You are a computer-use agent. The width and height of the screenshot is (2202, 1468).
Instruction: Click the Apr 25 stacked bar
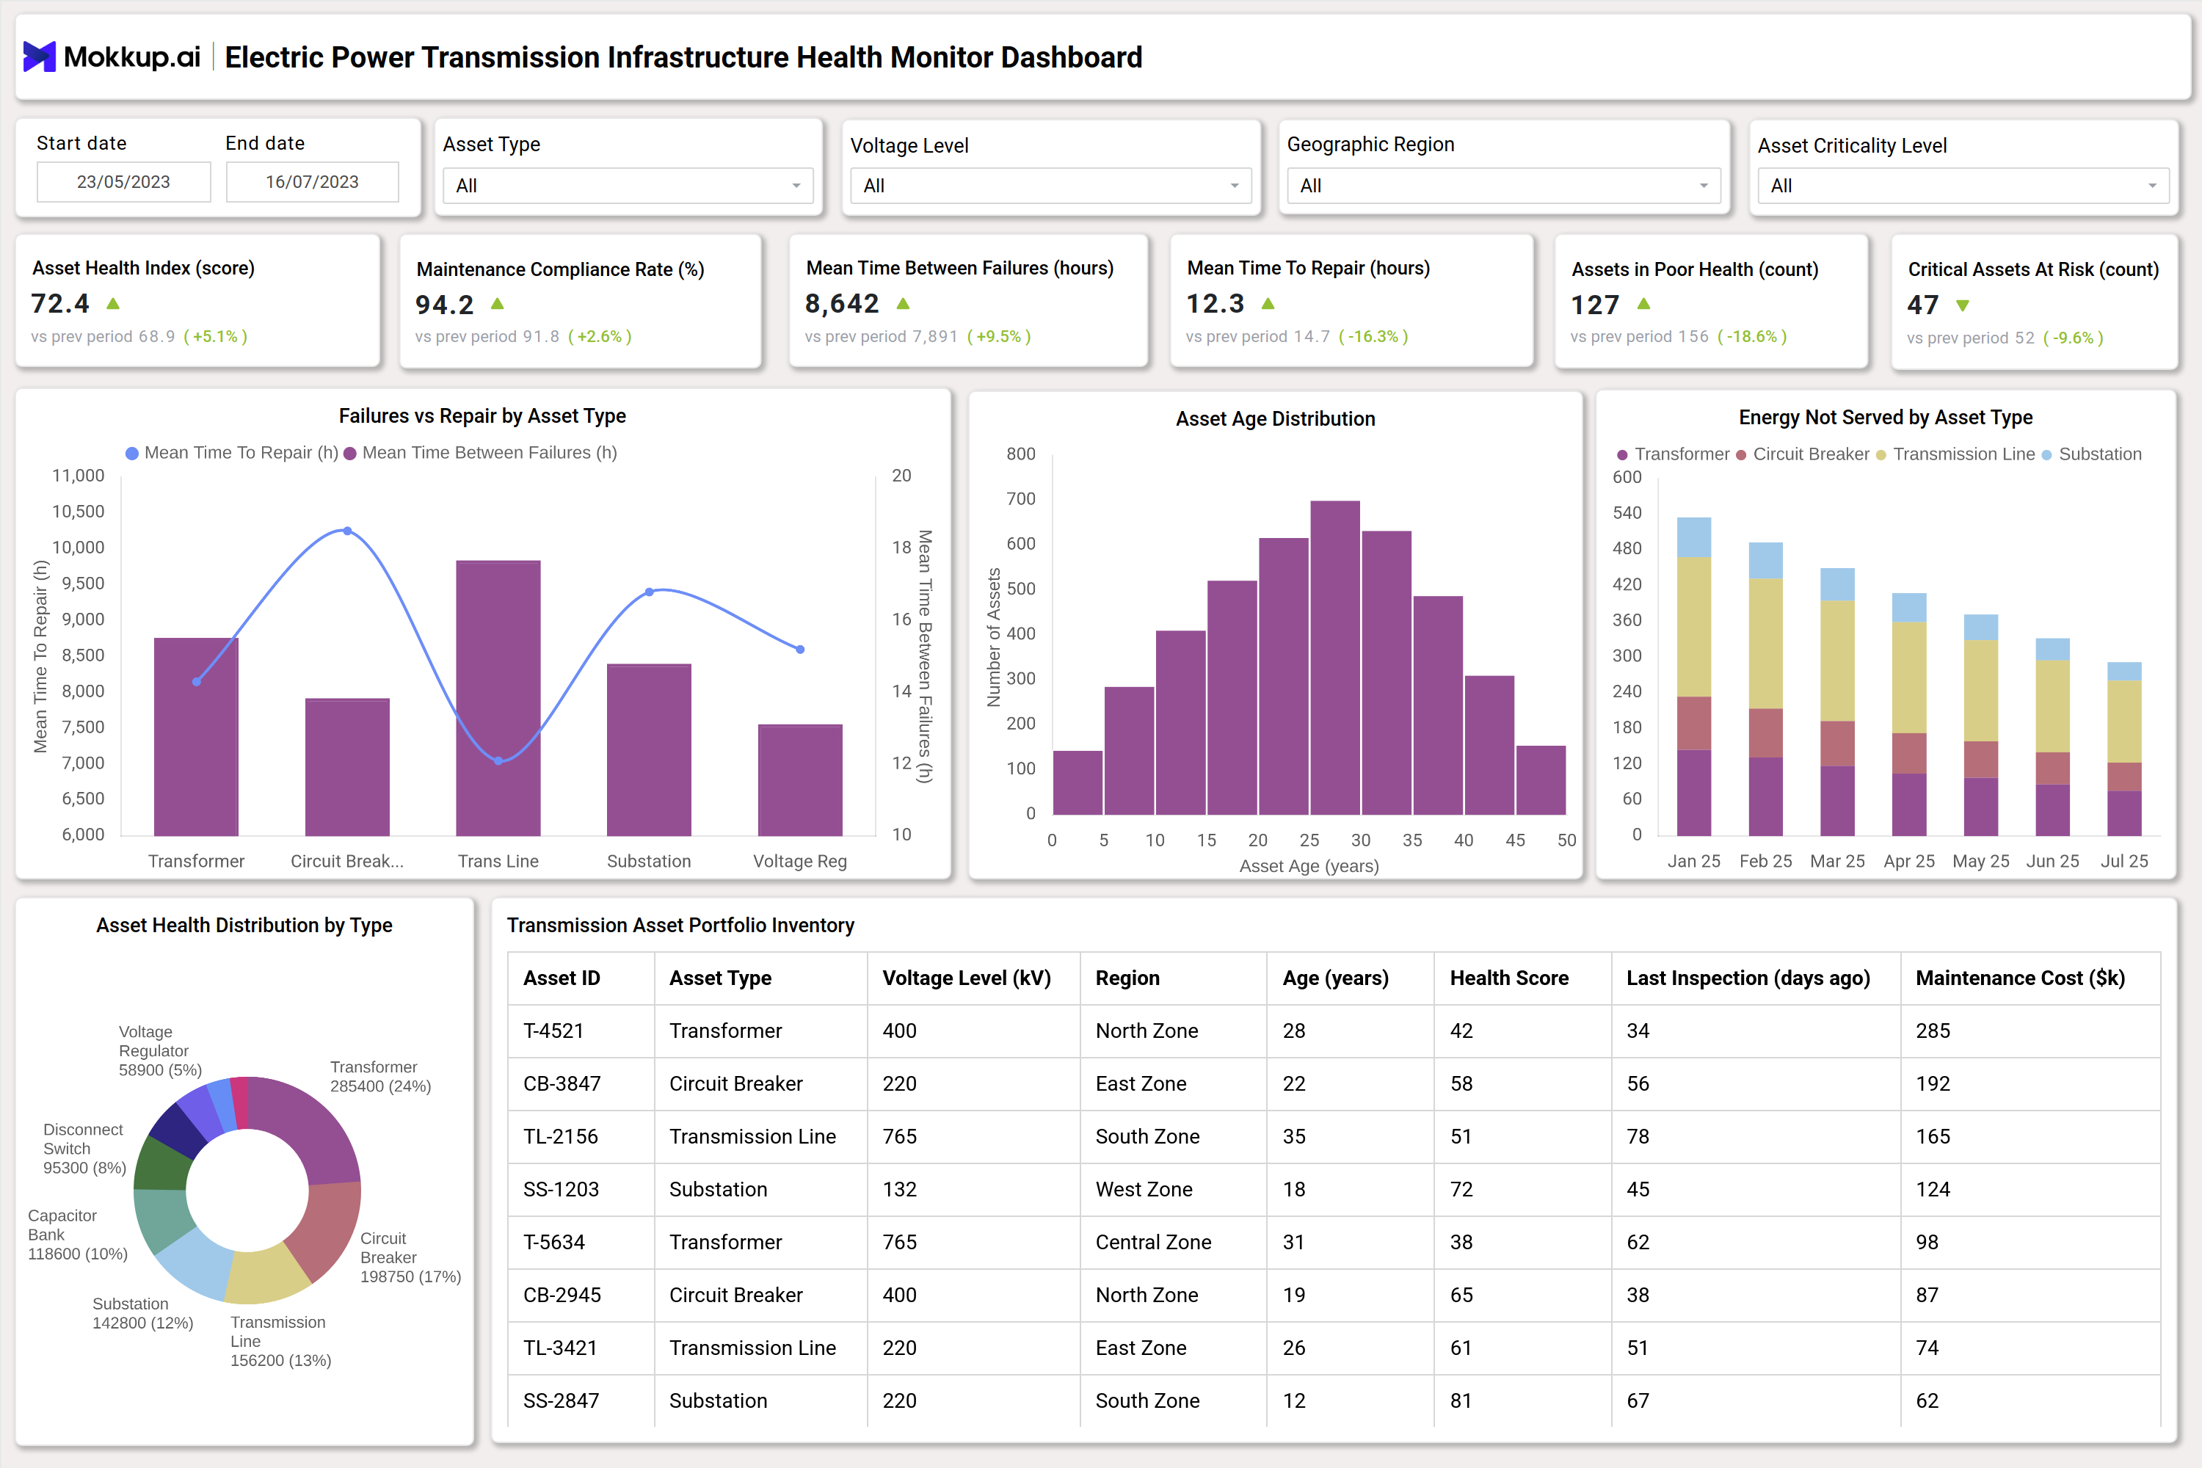click(1909, 714)
